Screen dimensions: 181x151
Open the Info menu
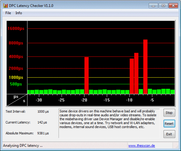tap(19, 13)
